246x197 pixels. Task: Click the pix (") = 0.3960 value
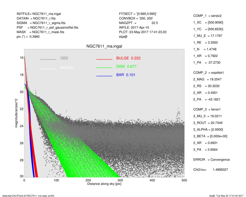pos(28,37)
